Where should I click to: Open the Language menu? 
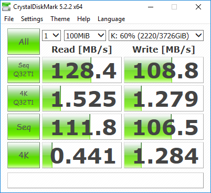click(111, 19)
